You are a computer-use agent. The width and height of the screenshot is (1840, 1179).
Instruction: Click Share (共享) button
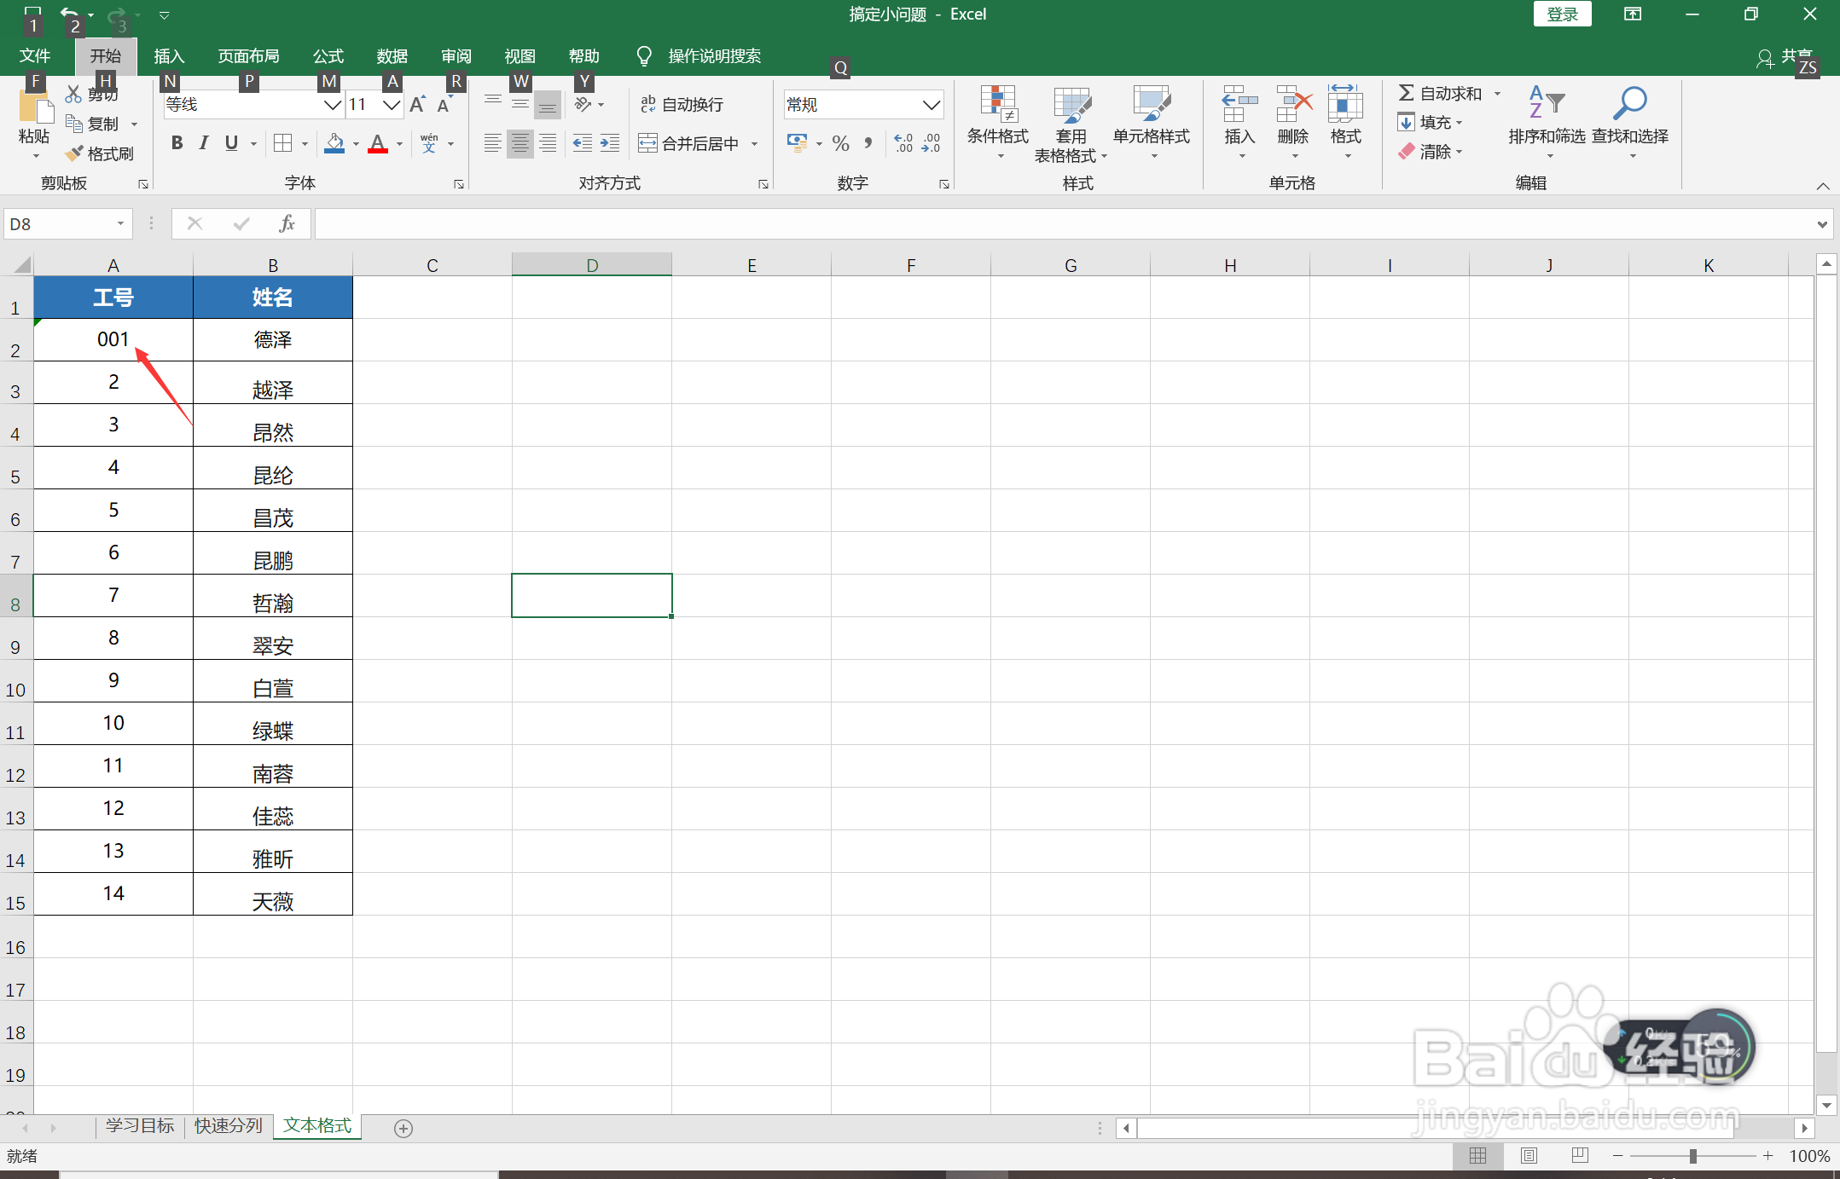coord(1785,57)
